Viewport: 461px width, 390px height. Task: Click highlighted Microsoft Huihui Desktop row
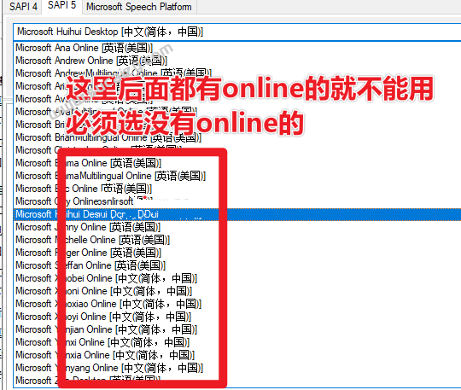[x=237, y=214]
